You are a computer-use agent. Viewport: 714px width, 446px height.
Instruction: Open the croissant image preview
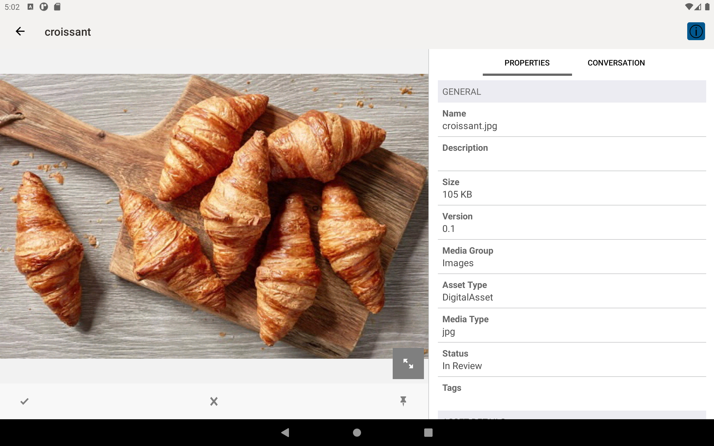[x=214, y=216]
